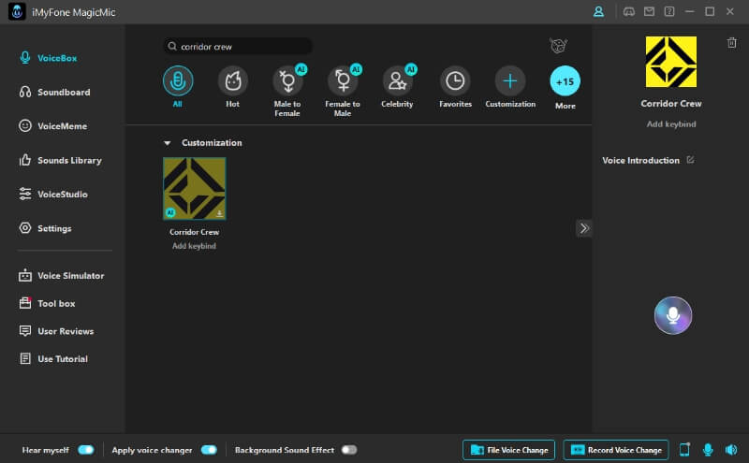
Task: Toggle Hear myself switch
Action: tap(86, 450)
